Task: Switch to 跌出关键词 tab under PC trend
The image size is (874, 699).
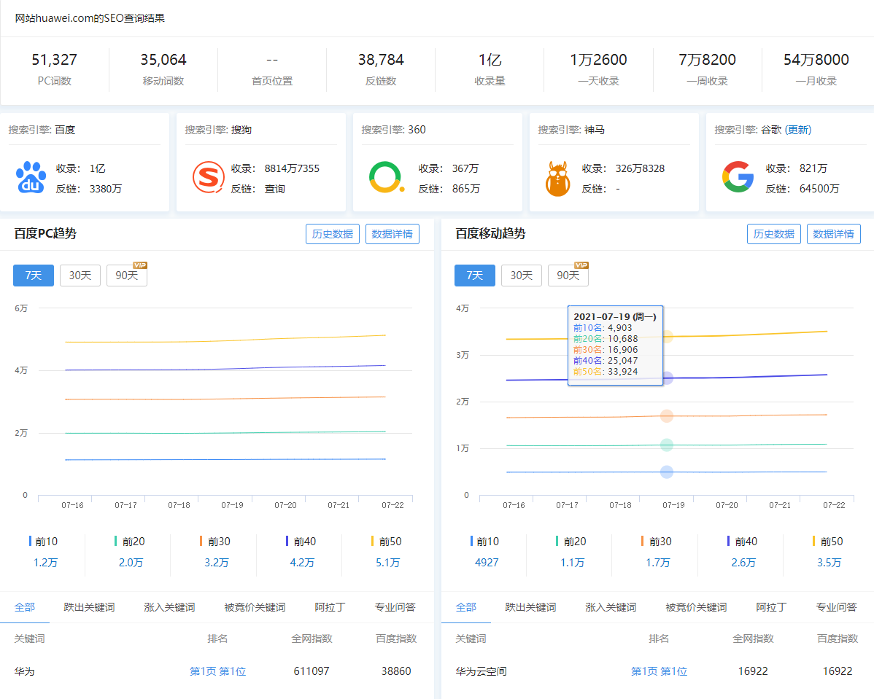Action: coord(89,607)
